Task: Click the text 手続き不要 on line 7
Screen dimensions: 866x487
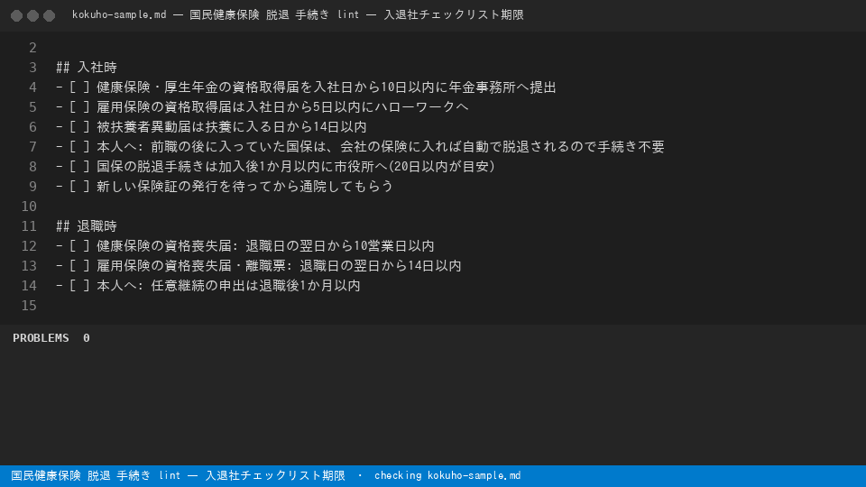Action: pyautogui.click(x=631, y=147)
